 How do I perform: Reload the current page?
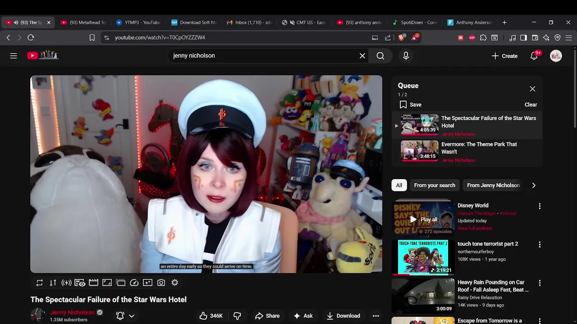(31, 38)
